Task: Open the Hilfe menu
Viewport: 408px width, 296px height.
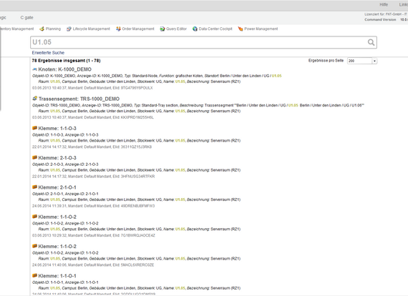Action: coord(384,5)
